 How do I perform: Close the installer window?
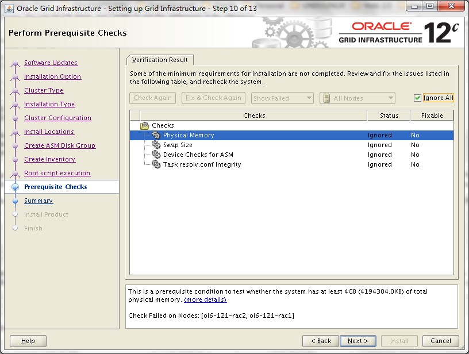452,6
